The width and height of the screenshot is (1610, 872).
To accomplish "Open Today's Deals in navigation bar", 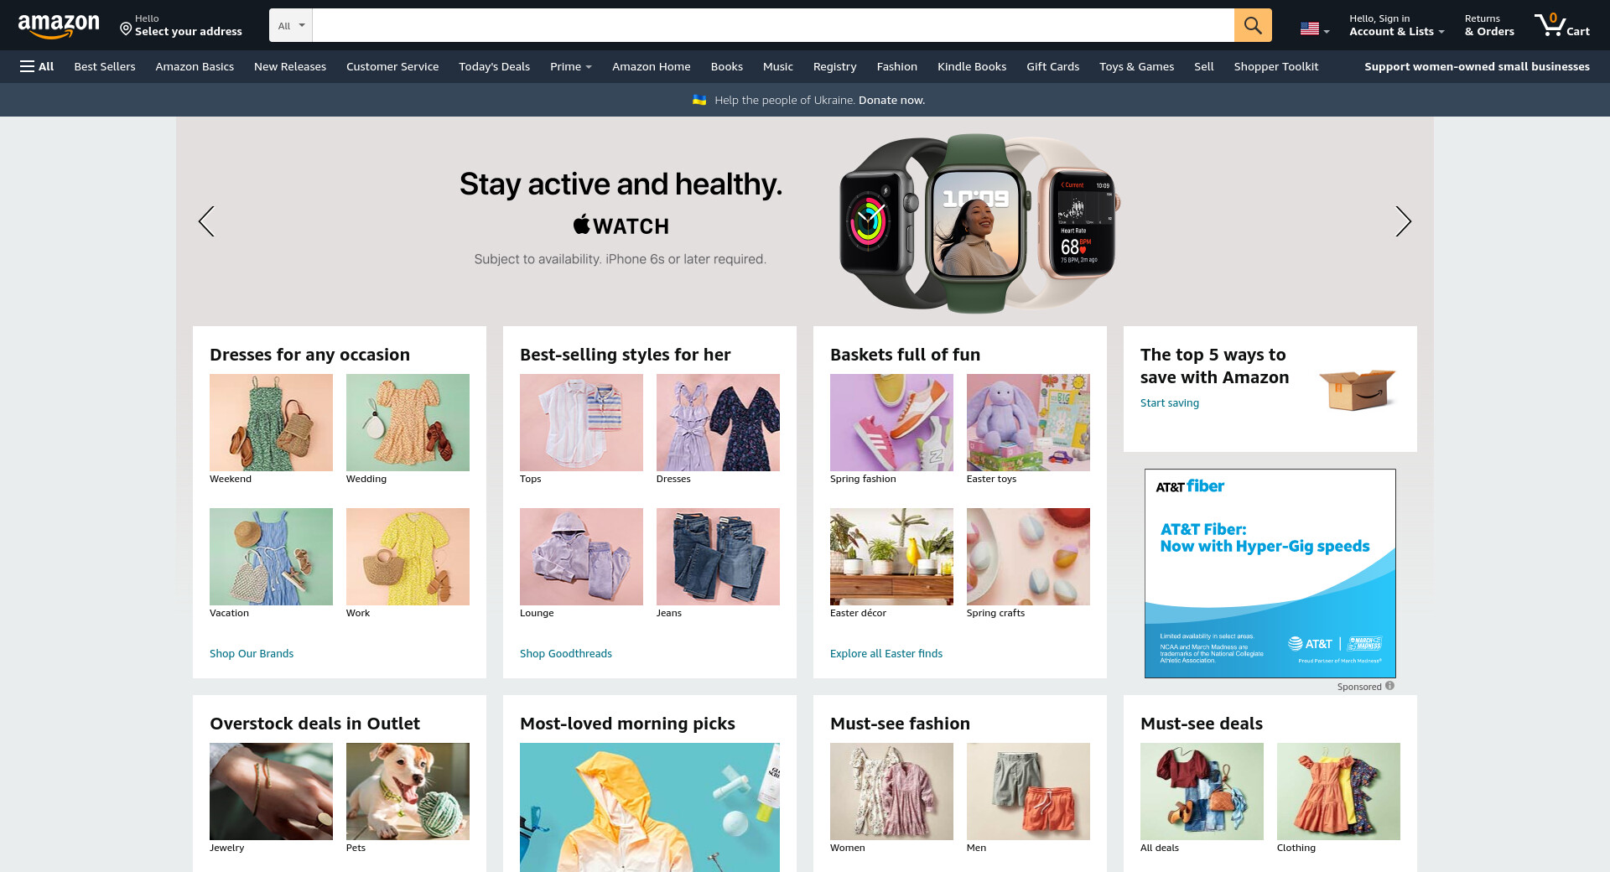I will [494, 66].
